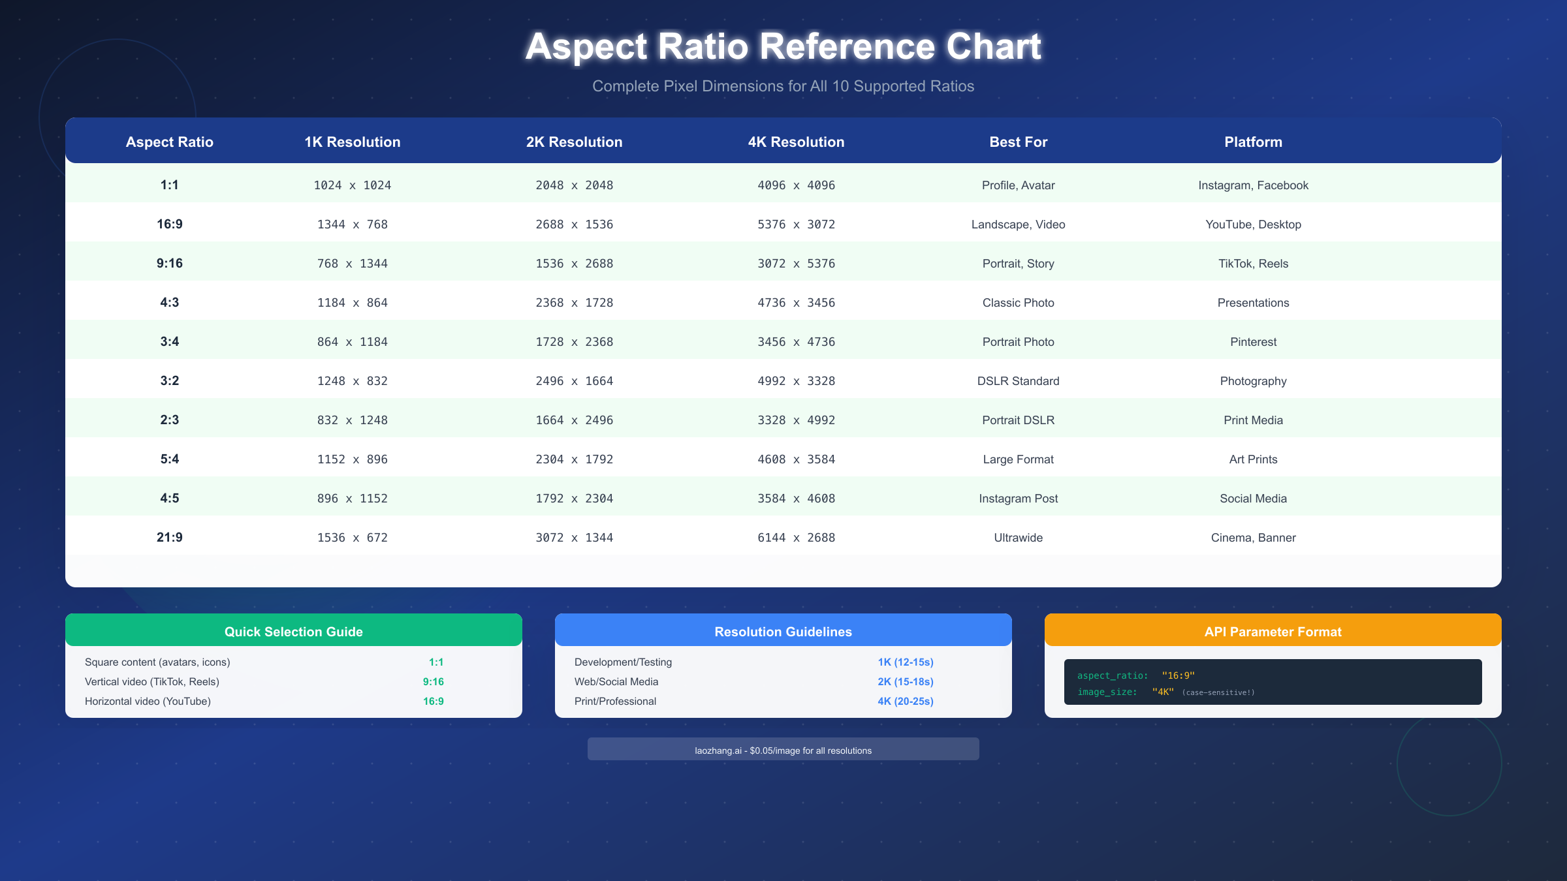Image resolution: width=1567 pixels, height=881 pixels.
Task: Click the 9:16 TikTok Reels row
Action: (x=783, y=263)
